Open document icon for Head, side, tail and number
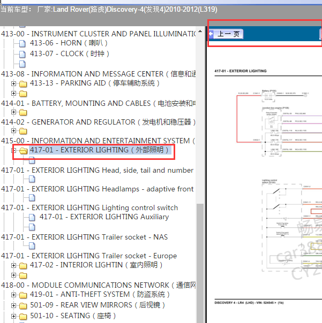 (32, 160)
